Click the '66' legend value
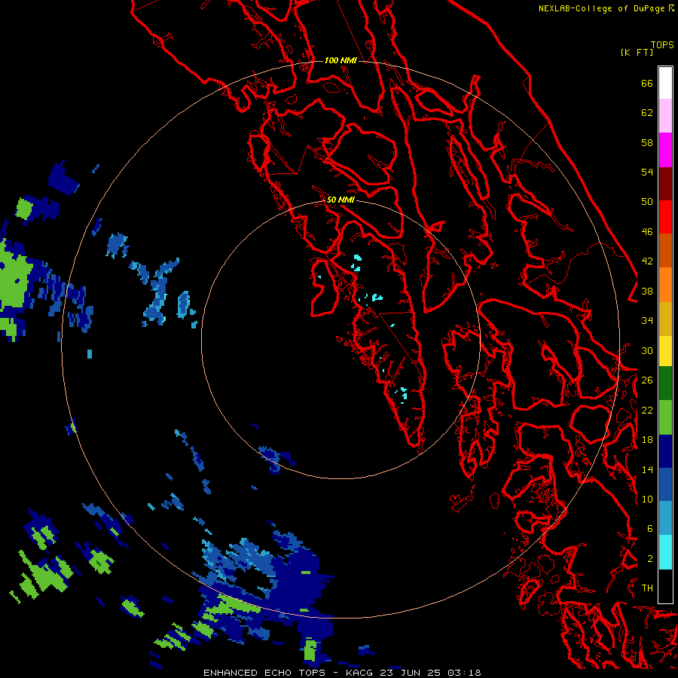The width and height of the screenshot is (678, 678). tap(647, 83)
